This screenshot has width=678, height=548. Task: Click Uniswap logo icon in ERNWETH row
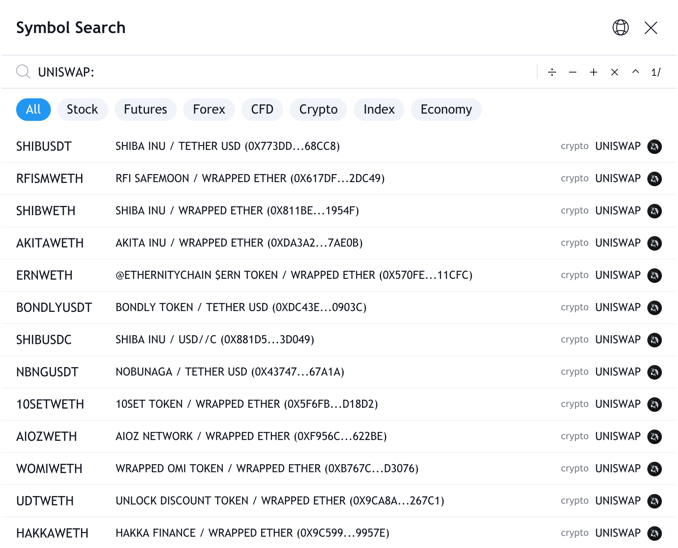pos(655,275)
